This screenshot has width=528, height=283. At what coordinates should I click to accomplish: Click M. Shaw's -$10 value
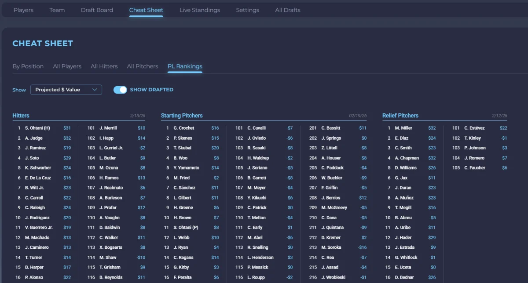pyautogui.click(x=141, y=258)
